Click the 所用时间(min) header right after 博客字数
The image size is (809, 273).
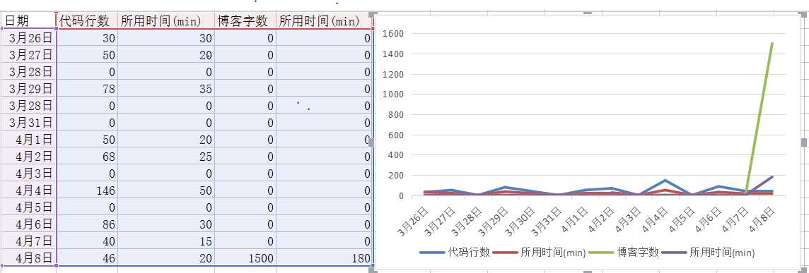(324, 20)
